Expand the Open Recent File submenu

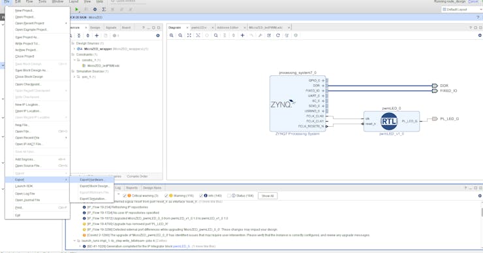37,137
